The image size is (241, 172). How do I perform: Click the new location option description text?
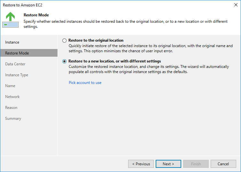point(149,69)
